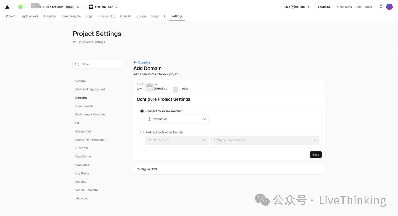This screenshot has height=216, width=398.
Task: Expand the Configure DNS section
Action: [x=229, y=169]
